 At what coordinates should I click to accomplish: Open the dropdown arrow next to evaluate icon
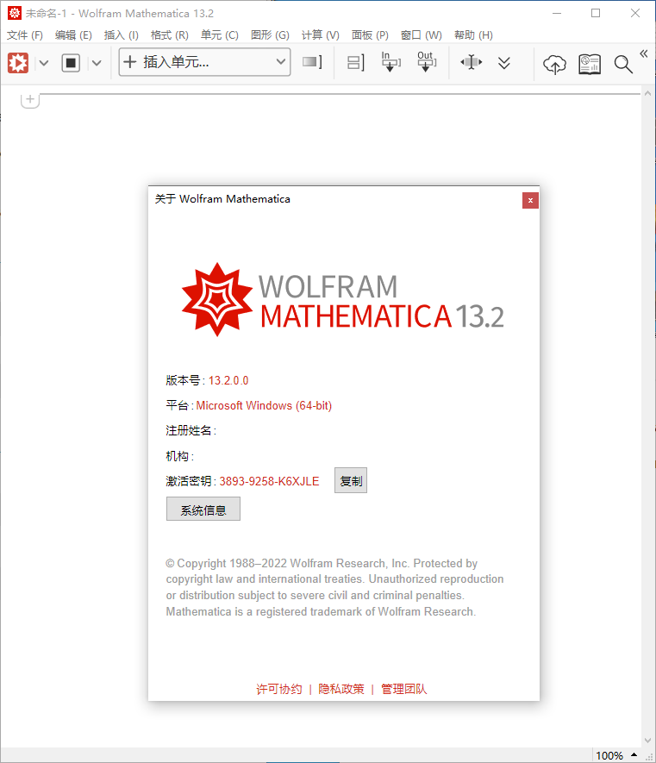(44, 63)
